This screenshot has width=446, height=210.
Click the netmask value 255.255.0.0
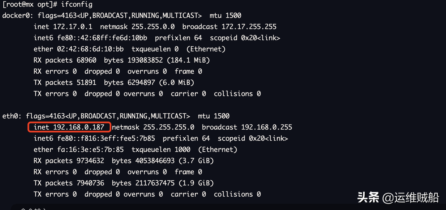pyautogui.click(x=153, y=27)
